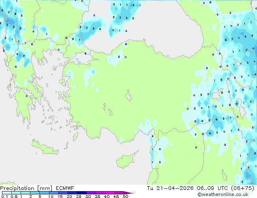
Task: Click the ECMWF model label
Action: click(65, 188)
